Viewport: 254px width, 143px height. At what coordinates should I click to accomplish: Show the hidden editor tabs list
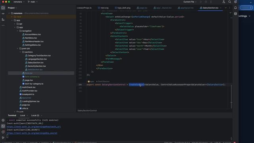point(226,8)
